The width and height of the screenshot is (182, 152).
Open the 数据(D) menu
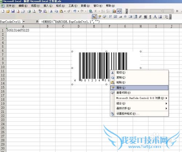pos(85,6)
